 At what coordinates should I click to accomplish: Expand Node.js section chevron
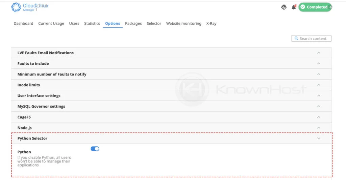(319, 128)
